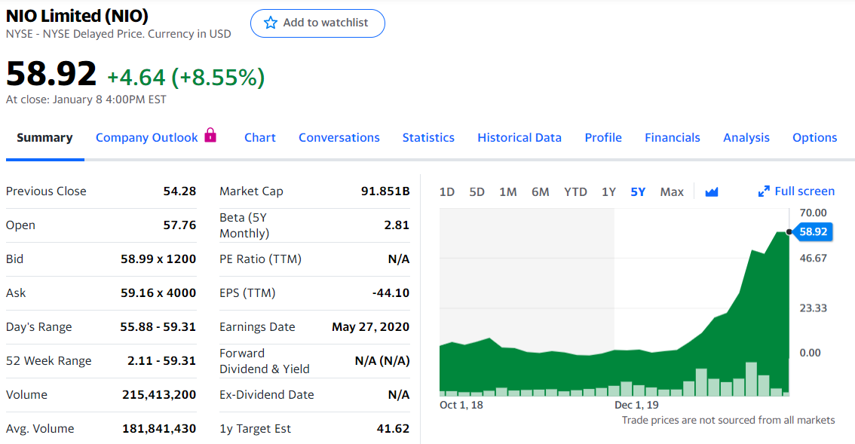Image resolution: width=855 pixels, height=444 pixels.
Task: Click the Day's Range value 55.88 - 59.31
Action: pyautogui.click(x=158, y=326)
